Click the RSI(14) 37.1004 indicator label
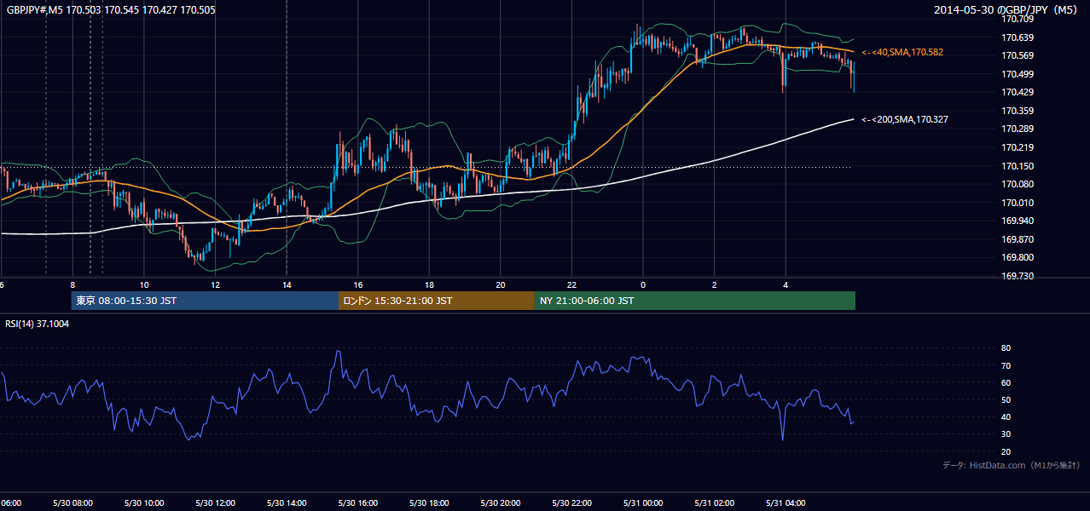This screenshot has width=1090, height=511. [38, 324]
